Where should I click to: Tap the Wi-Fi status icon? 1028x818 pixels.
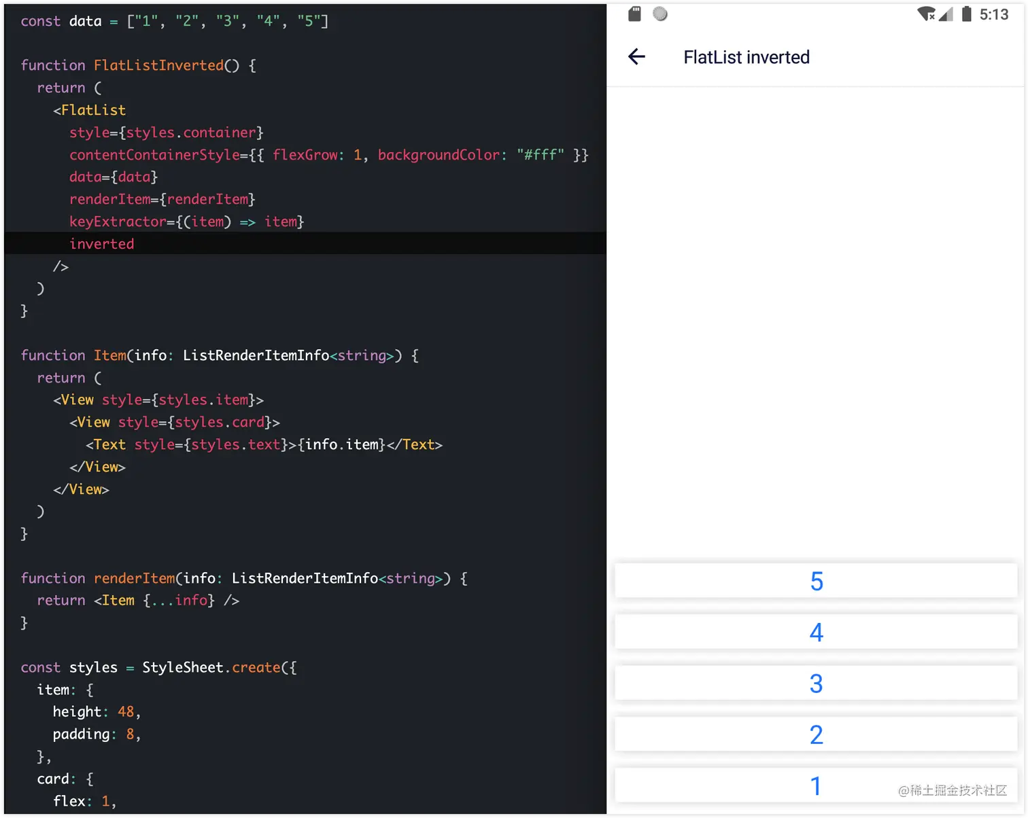[x=926, y=14]
